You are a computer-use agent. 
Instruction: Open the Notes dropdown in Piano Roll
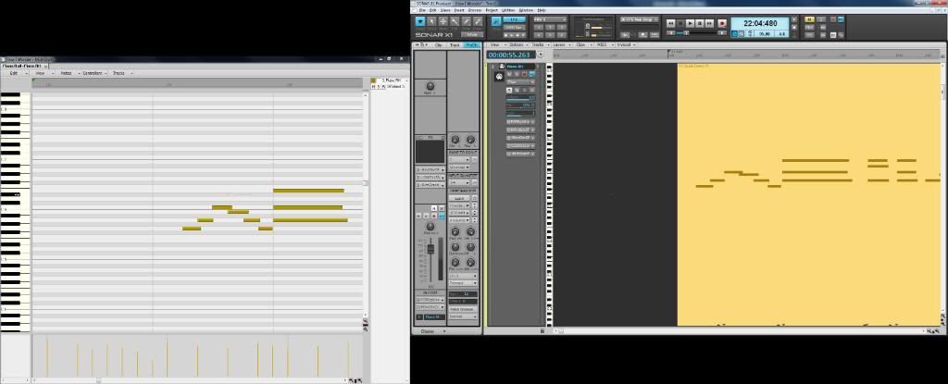coord(68,72)
